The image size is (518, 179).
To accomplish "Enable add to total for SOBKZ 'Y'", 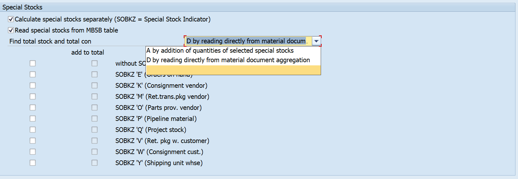I will 94,163.
